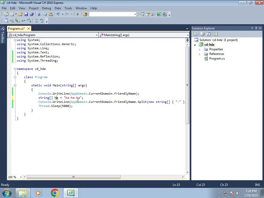The height and width of the screenshot is (198, 264).
Task: Open the Project menu
Action: coord(34,8)
